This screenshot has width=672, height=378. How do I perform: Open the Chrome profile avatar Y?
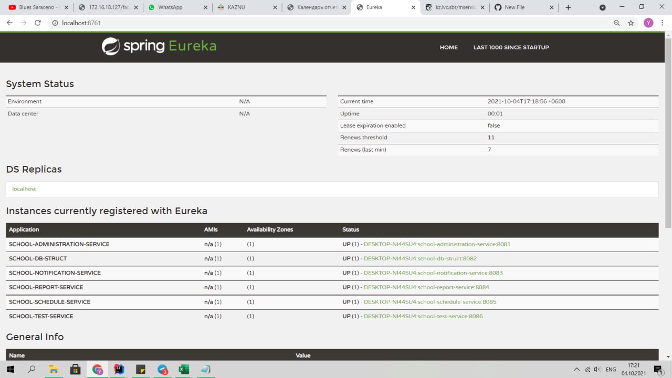coord(648,23)
